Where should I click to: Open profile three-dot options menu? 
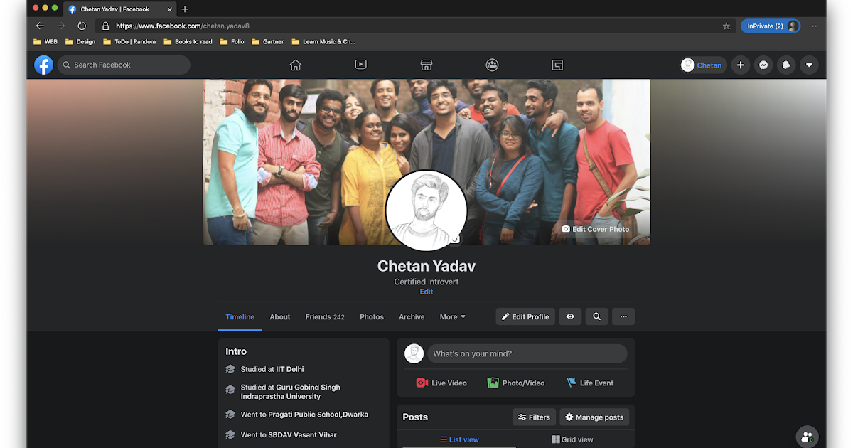click(623, 316)
